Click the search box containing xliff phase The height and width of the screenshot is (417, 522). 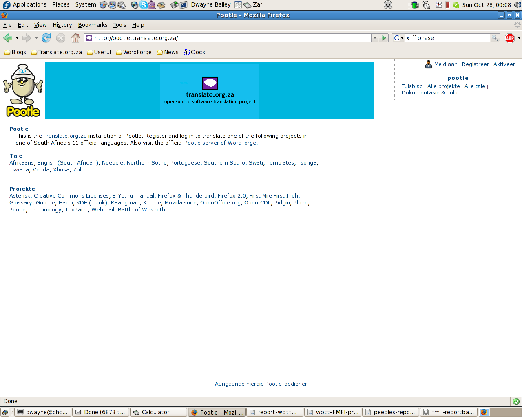pos(447,38)
